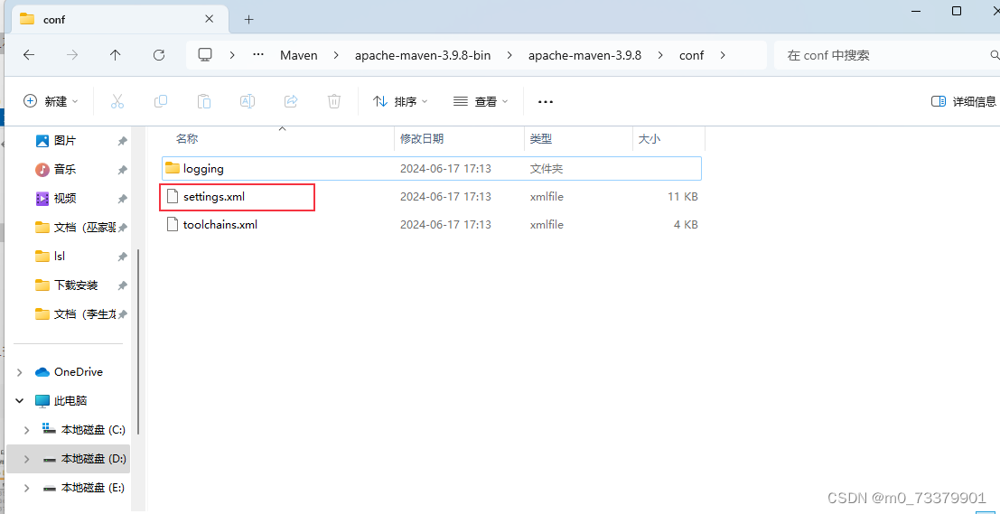
Task: Expand hidden breadcrumb path ellipsis
Action: (x=258, y=55)
